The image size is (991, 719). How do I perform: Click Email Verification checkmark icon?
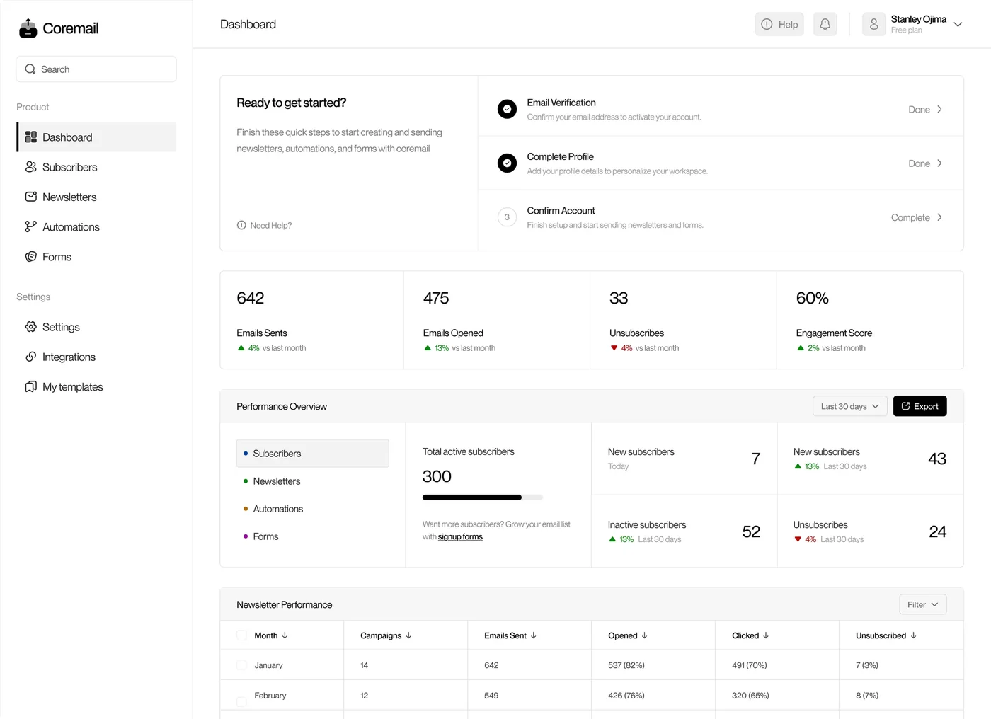coord(507,109)
